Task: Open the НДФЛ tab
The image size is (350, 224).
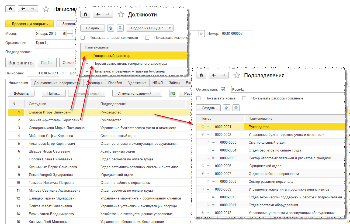Action: [x=157, y=83]
